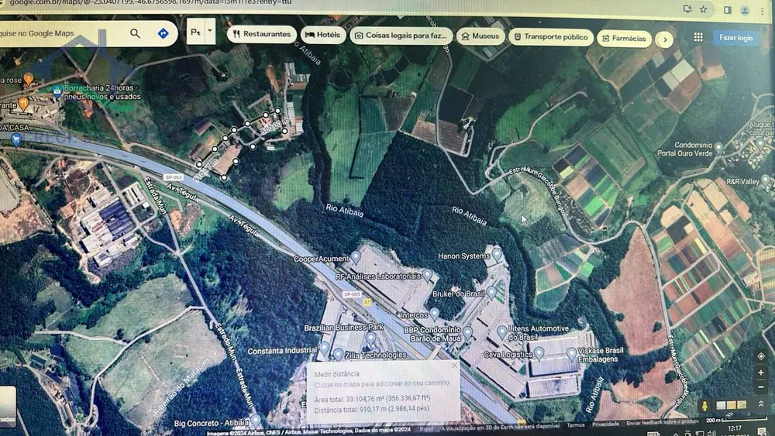
Task: Open the Privacidade link
Action: (x=605, y=424)
